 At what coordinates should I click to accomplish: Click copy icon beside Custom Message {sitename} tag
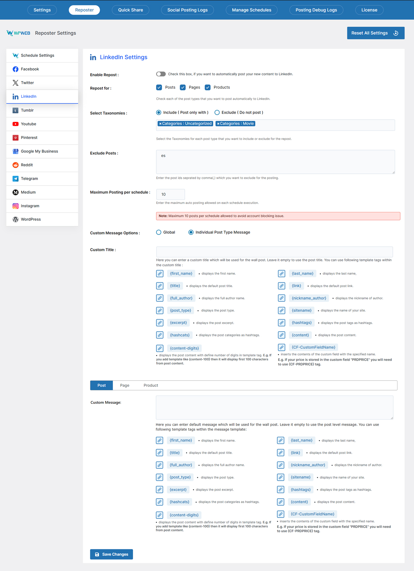point(281,477)
